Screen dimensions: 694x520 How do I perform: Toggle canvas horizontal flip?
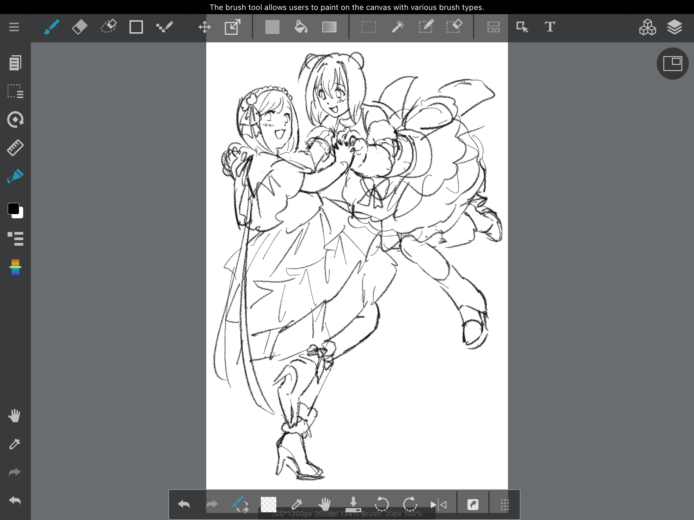tap(438, 505)
